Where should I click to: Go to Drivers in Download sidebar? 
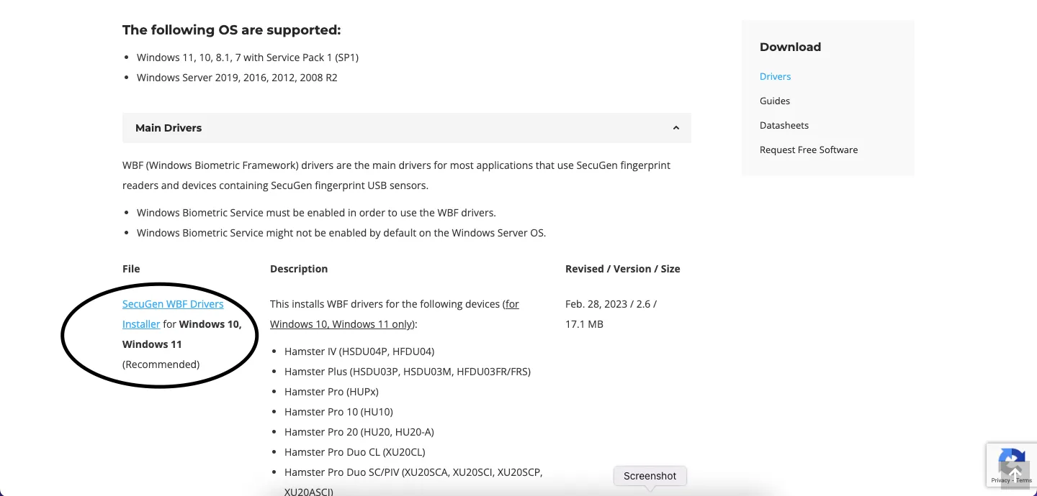pos(775,76)
